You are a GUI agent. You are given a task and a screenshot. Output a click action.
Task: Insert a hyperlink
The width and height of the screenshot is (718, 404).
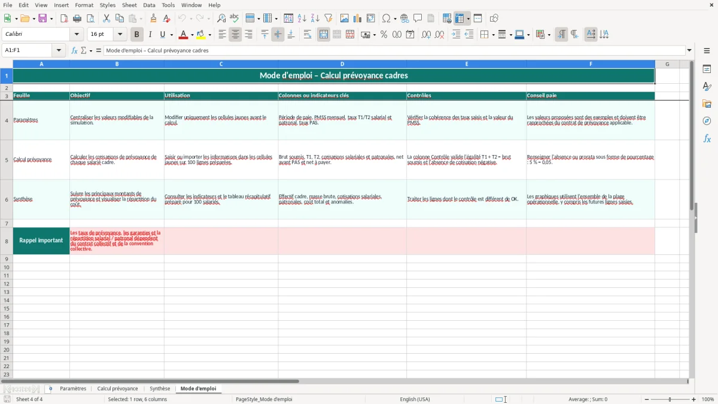(x=404, y=19)
